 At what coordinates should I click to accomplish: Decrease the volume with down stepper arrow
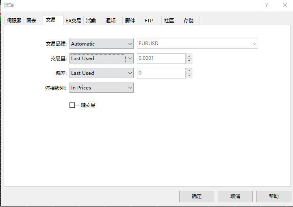189,61
